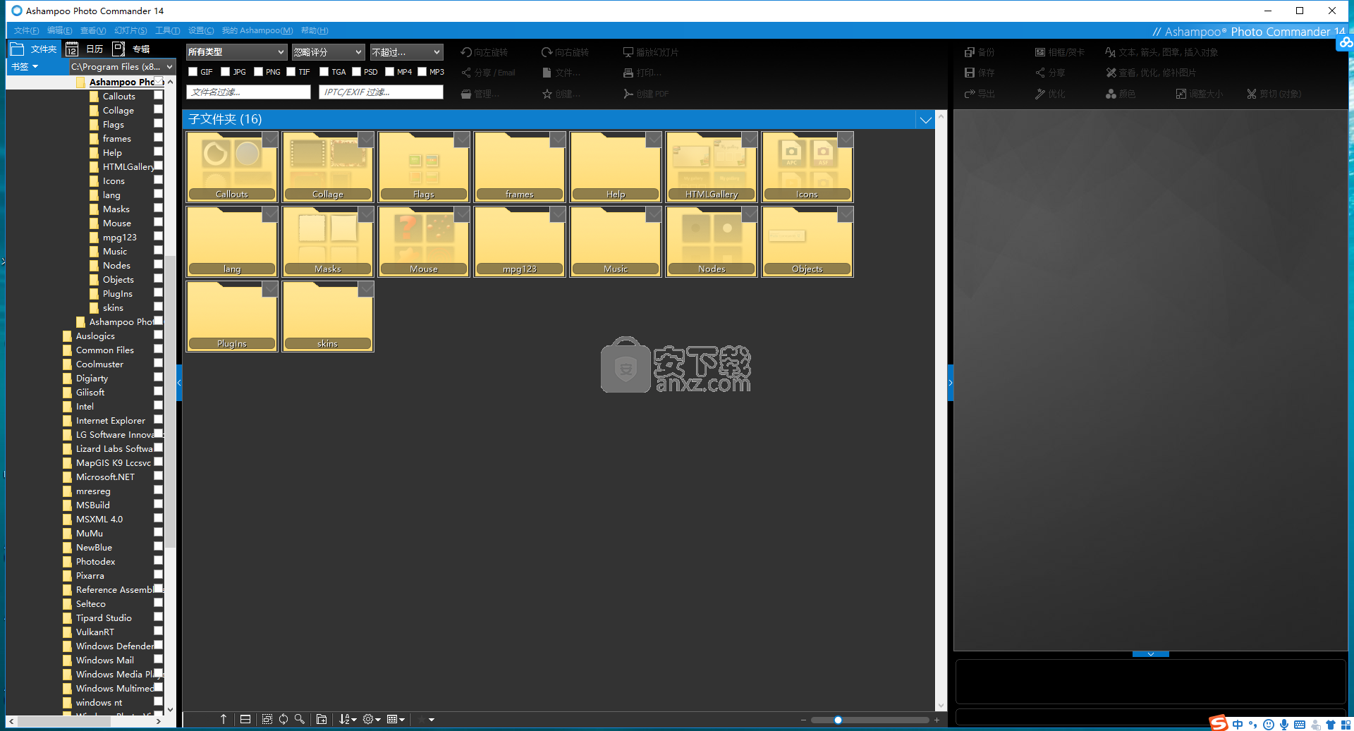Open the 不超过... size limit dropdown
Image resolution: width=1354 pixels, height=731 pixels.
pos(406,52)
